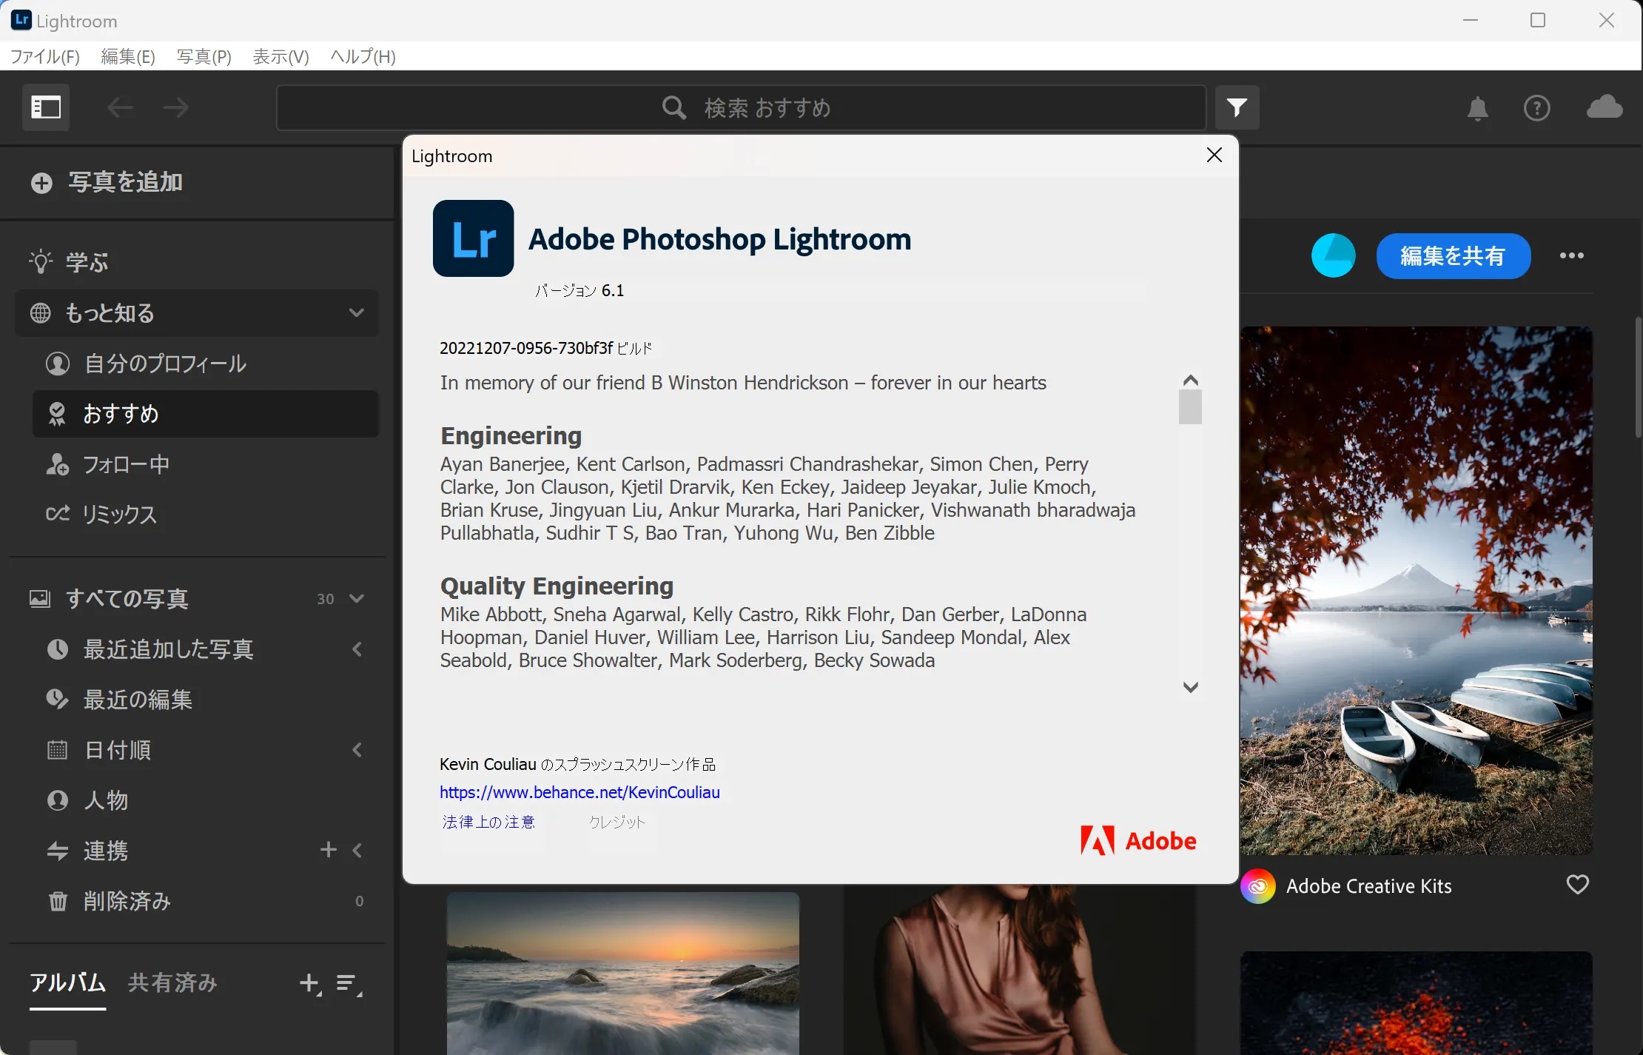Click the 写真を追加 plus icon

(42, 183)
